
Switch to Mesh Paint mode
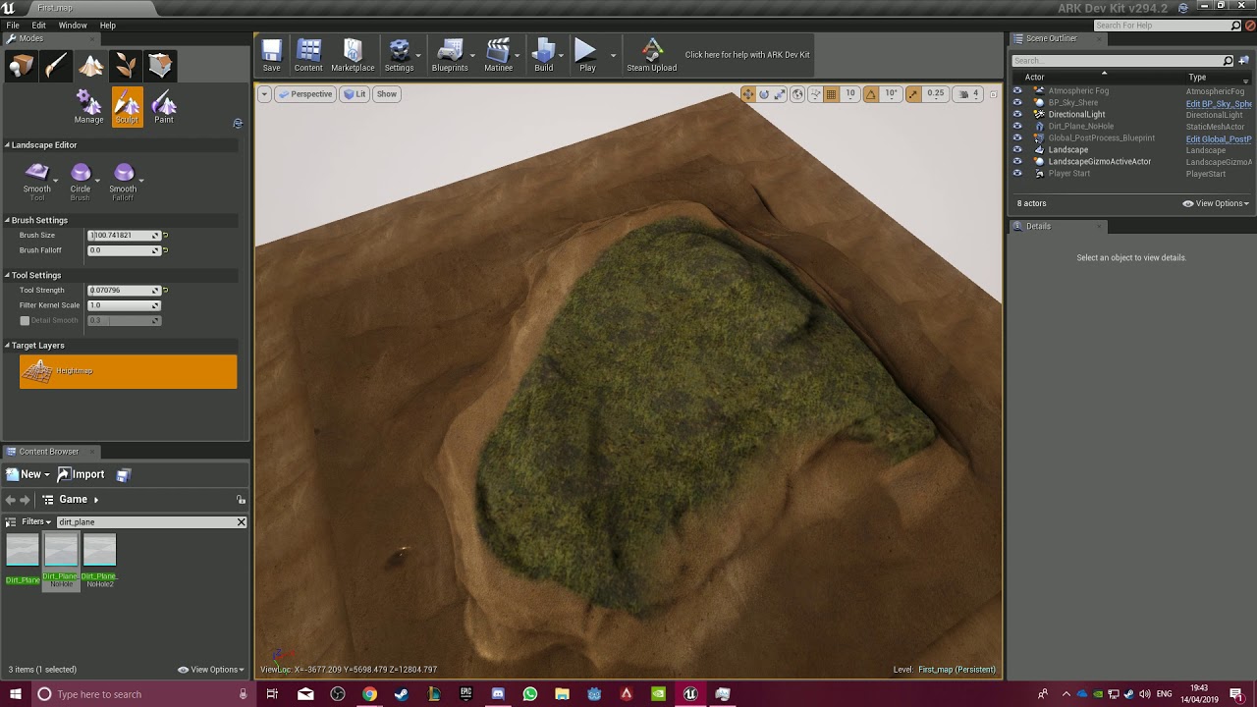56,66
